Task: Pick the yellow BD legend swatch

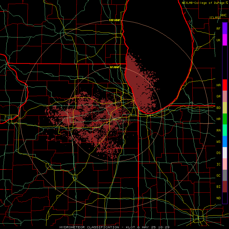Action: [x=225, y=108]
